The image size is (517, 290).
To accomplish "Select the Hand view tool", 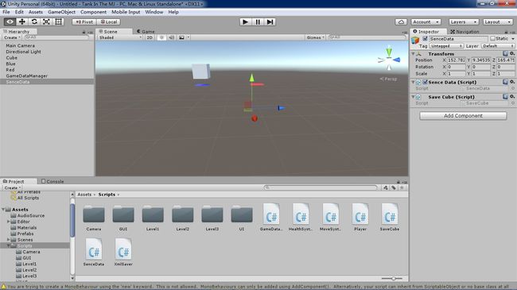I will click(10, 21).
